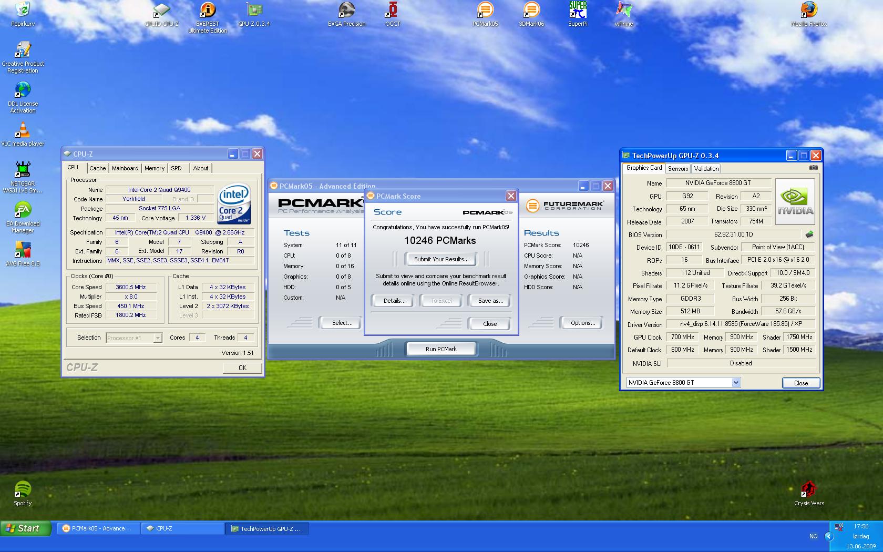Click GPU Clock 700 MHz value
Viewport: 883px width, 552px height.
tap(682, 337)
